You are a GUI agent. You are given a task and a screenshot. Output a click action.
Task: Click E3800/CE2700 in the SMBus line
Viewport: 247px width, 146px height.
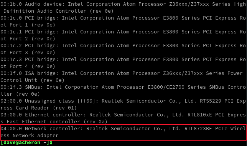tap(166, 87)
